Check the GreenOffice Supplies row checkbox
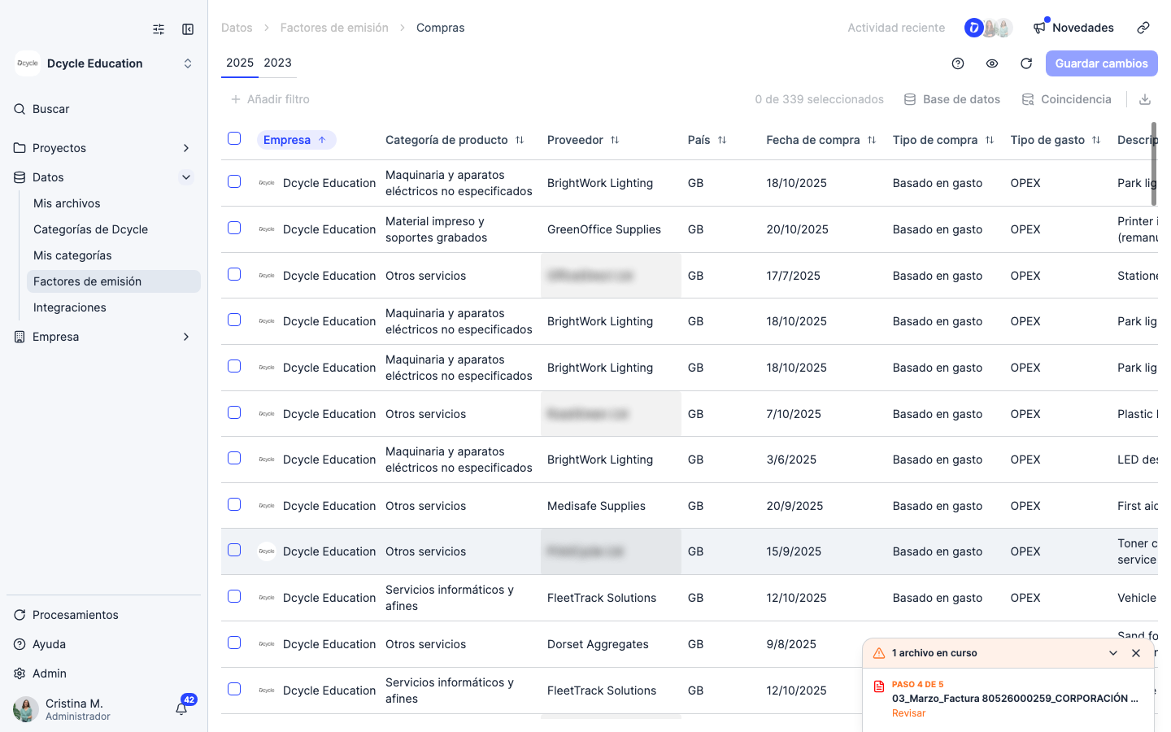 [234, 228]
